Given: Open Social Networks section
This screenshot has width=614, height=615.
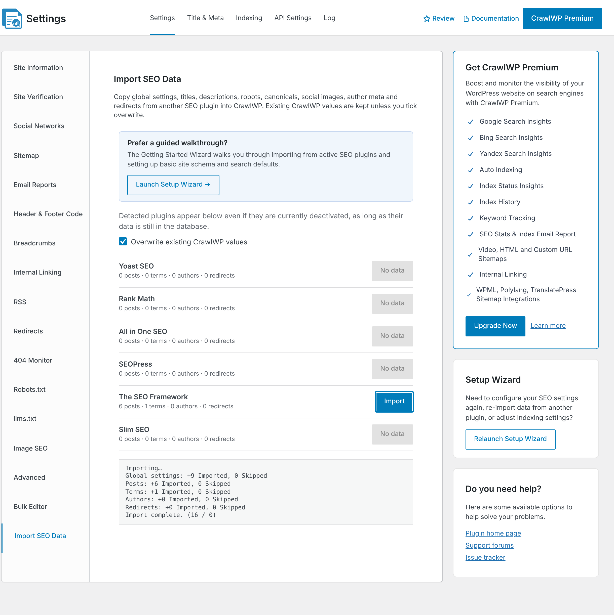Looking at the screenshot, I should (39, 126).
